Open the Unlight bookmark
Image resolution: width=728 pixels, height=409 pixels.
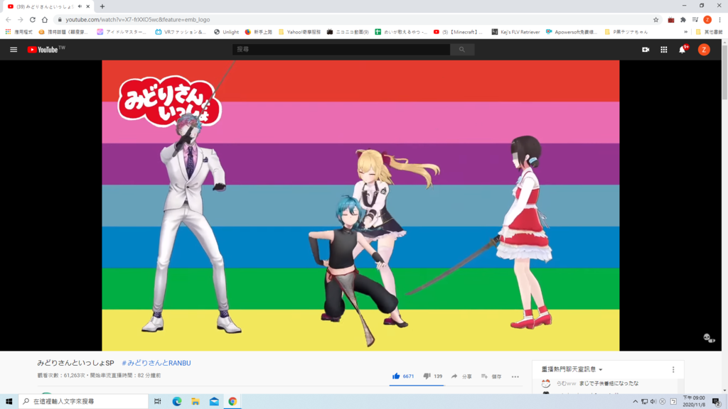[x=226, y=32]
